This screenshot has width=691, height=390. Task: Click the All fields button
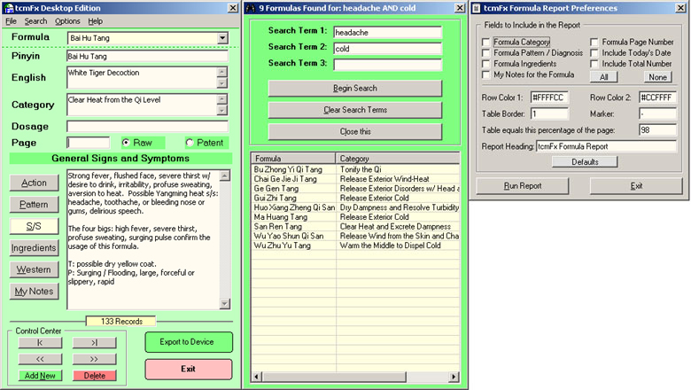coord(604,77)
